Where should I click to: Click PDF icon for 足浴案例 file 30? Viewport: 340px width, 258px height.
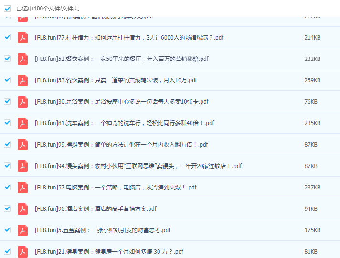pyautogui.click(x=22, y=102)
